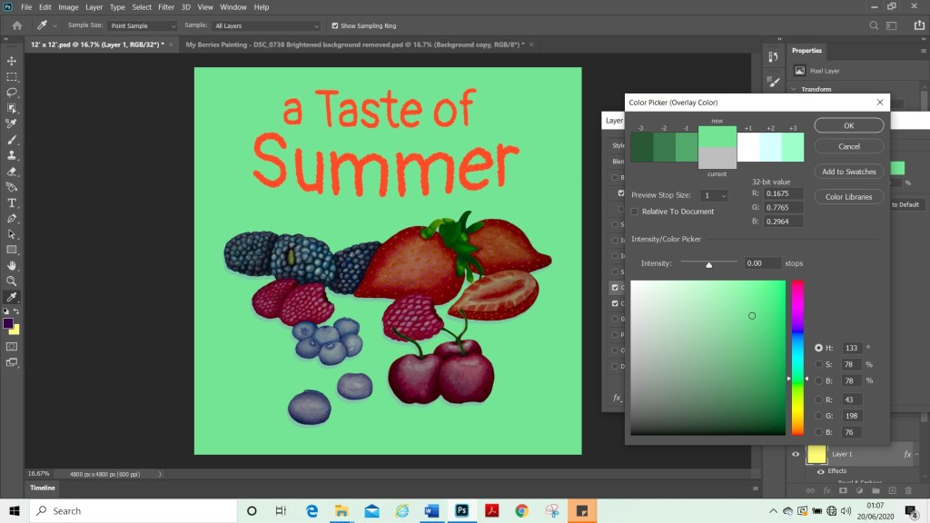
Task: Select the Hand tool
Action: [11, 266]
